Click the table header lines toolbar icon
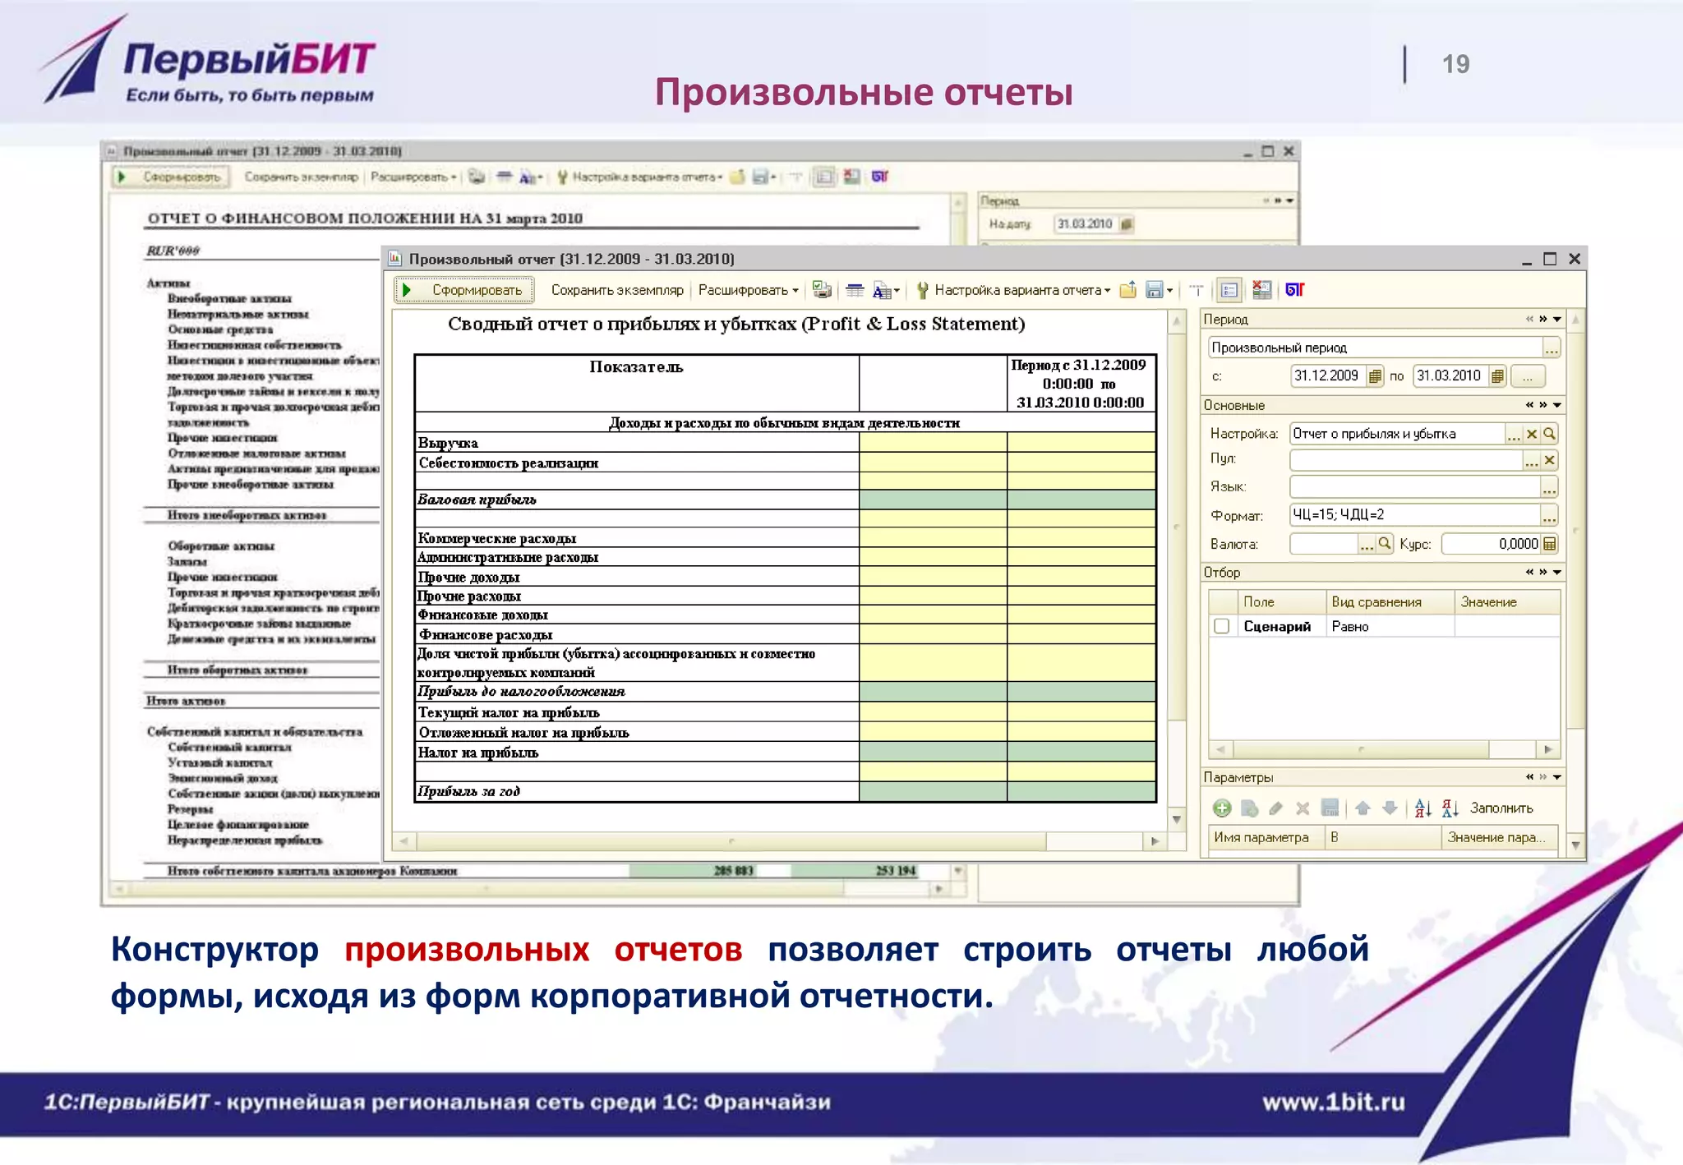1683x1165 pixels. 855,290
